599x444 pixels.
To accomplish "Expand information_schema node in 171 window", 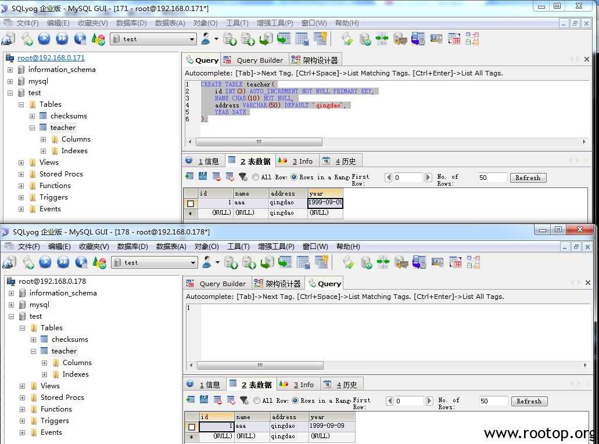I will (x=10, y=70).
